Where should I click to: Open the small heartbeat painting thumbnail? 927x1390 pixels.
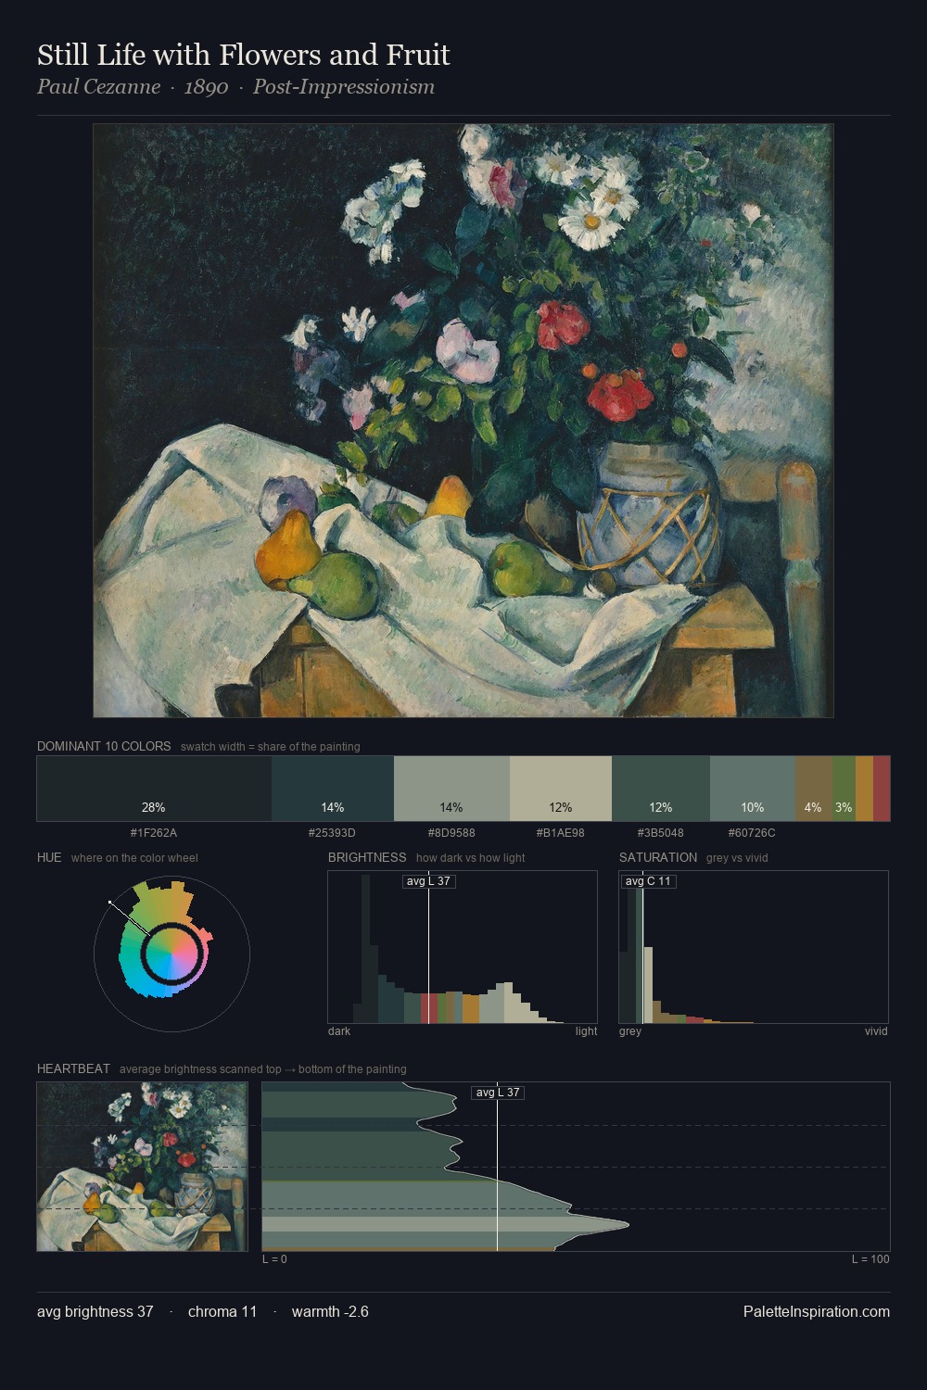click(142, 1167)
